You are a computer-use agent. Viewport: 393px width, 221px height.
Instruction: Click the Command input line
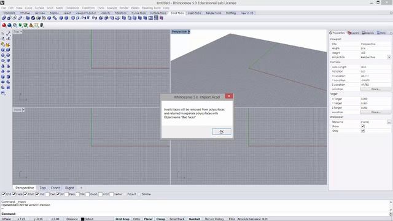pyautogui.click(x=195, y=214)
